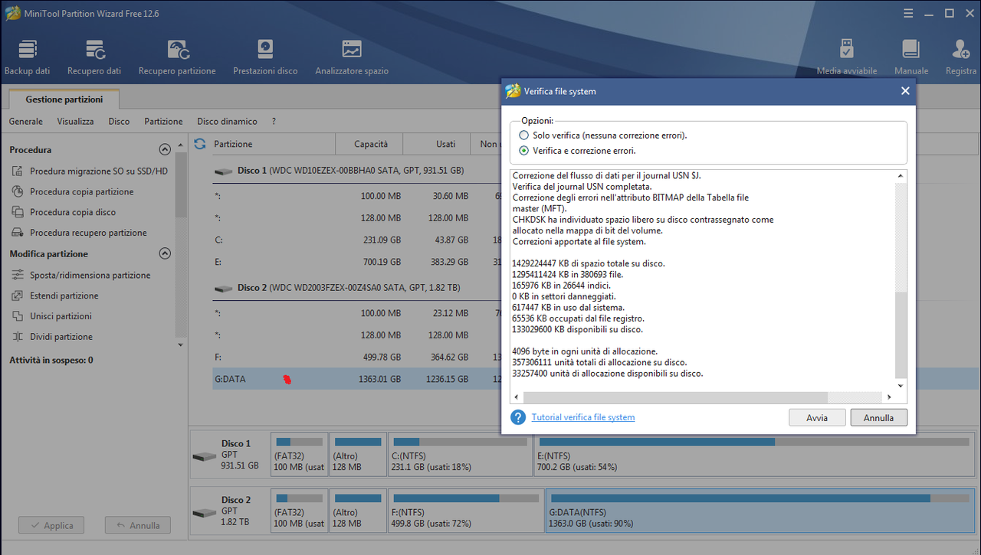Viewport: 981px width, 555px height.
Task: Open Prestazioni disco benchmark
Action: tap(265, 57)
